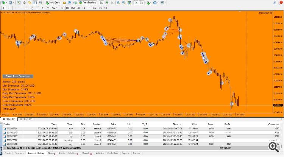284x157 pixels.
Task: Expand the Templates dropdown arrow
Action: pos(165,3)
